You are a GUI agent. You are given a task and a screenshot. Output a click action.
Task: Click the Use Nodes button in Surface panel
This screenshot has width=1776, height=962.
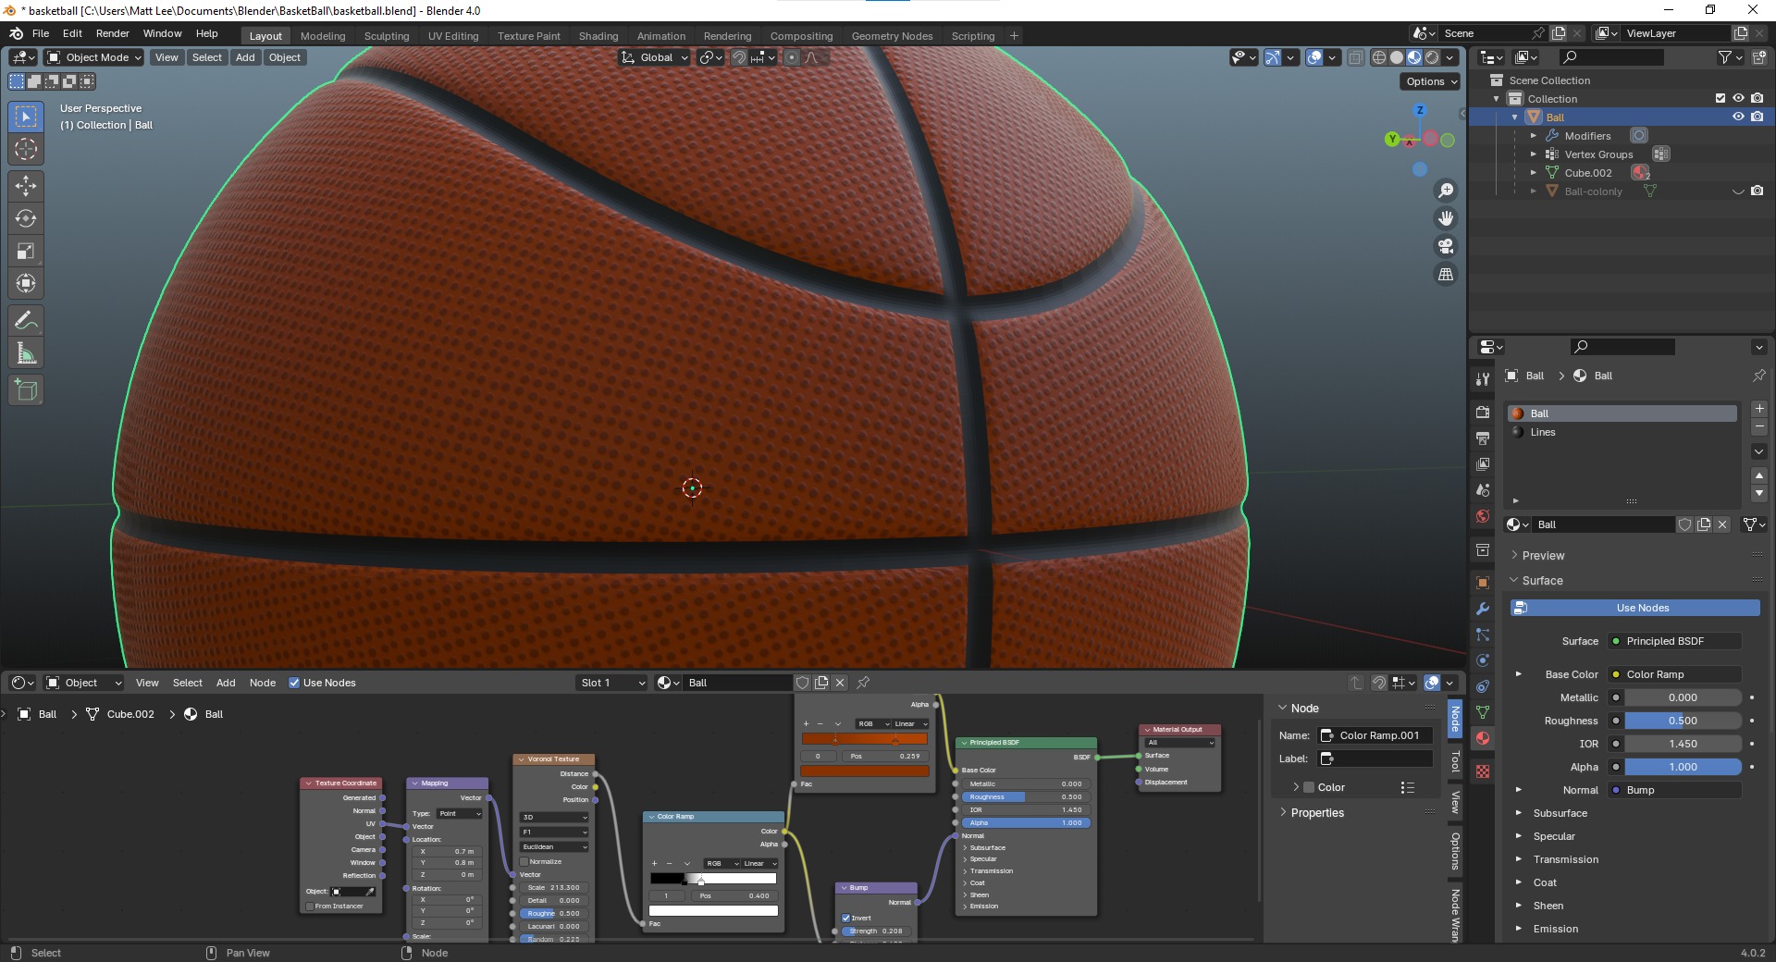[1635, 608]
